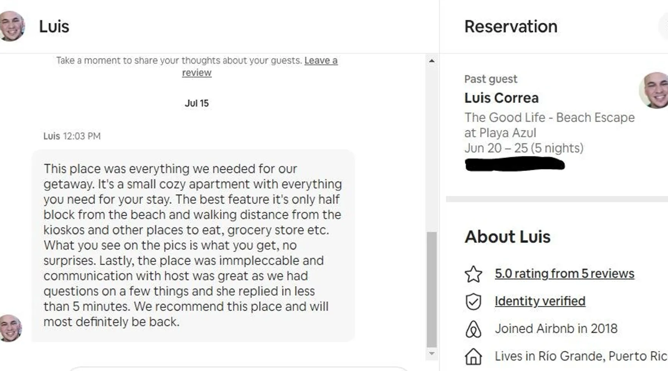Open the 5.0 rating from 5 reviews link
The width and height of the screenshot is (668, 371).
[x=564, y=273]
